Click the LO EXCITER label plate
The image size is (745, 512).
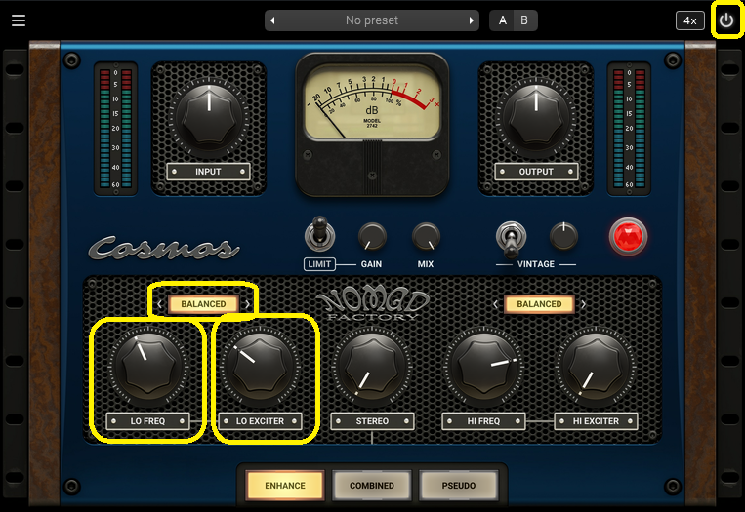coord(260,421)
